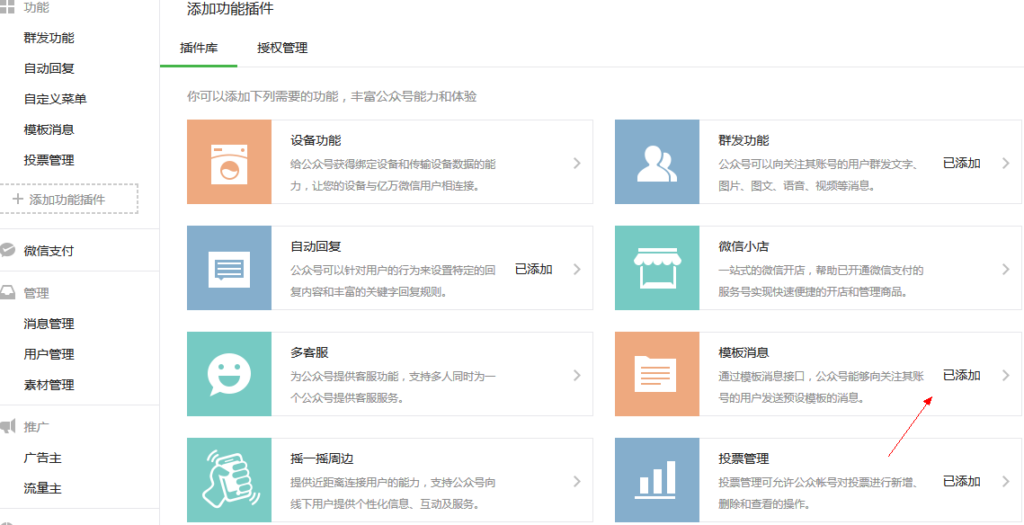Select 模板消息 in the sidebar

49,130
